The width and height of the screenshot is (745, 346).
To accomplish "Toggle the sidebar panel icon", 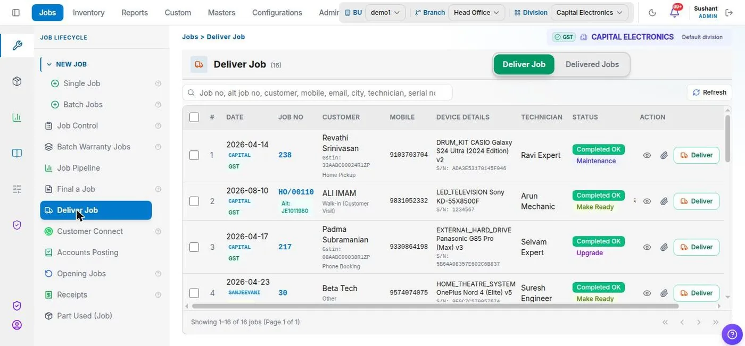I will [x=16, y=12].
